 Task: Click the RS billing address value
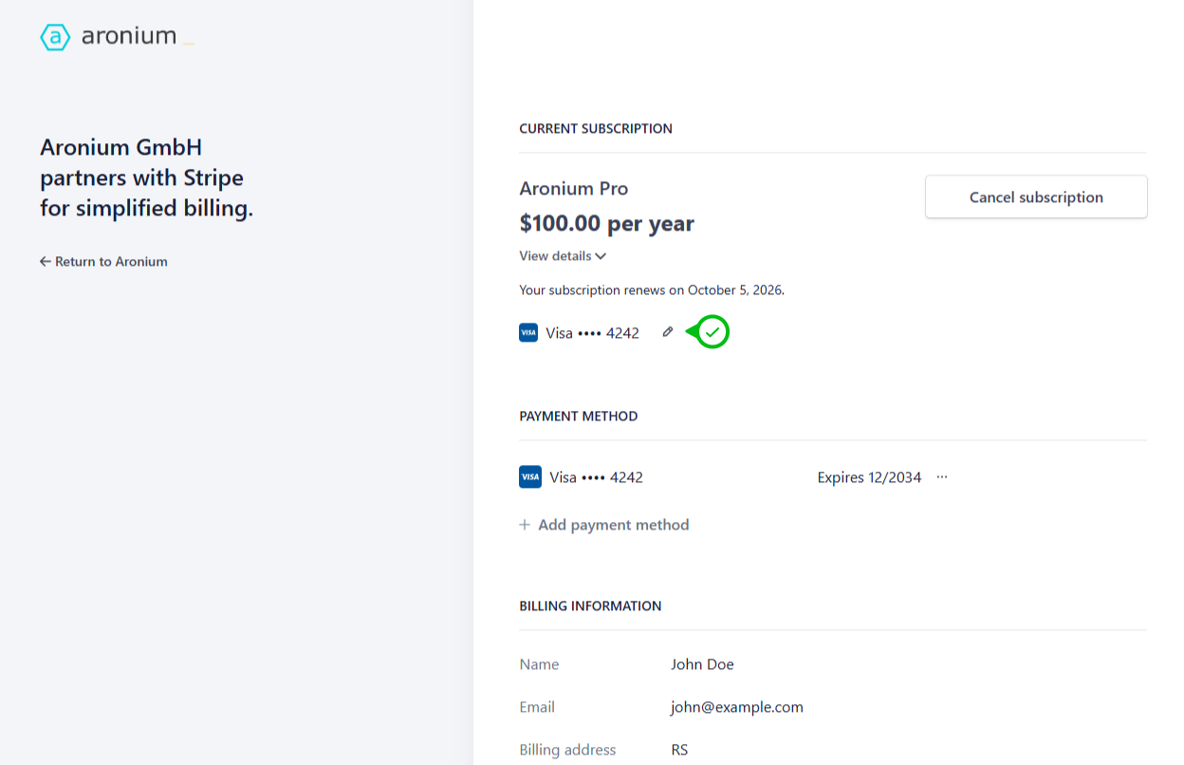coord(679,750)
